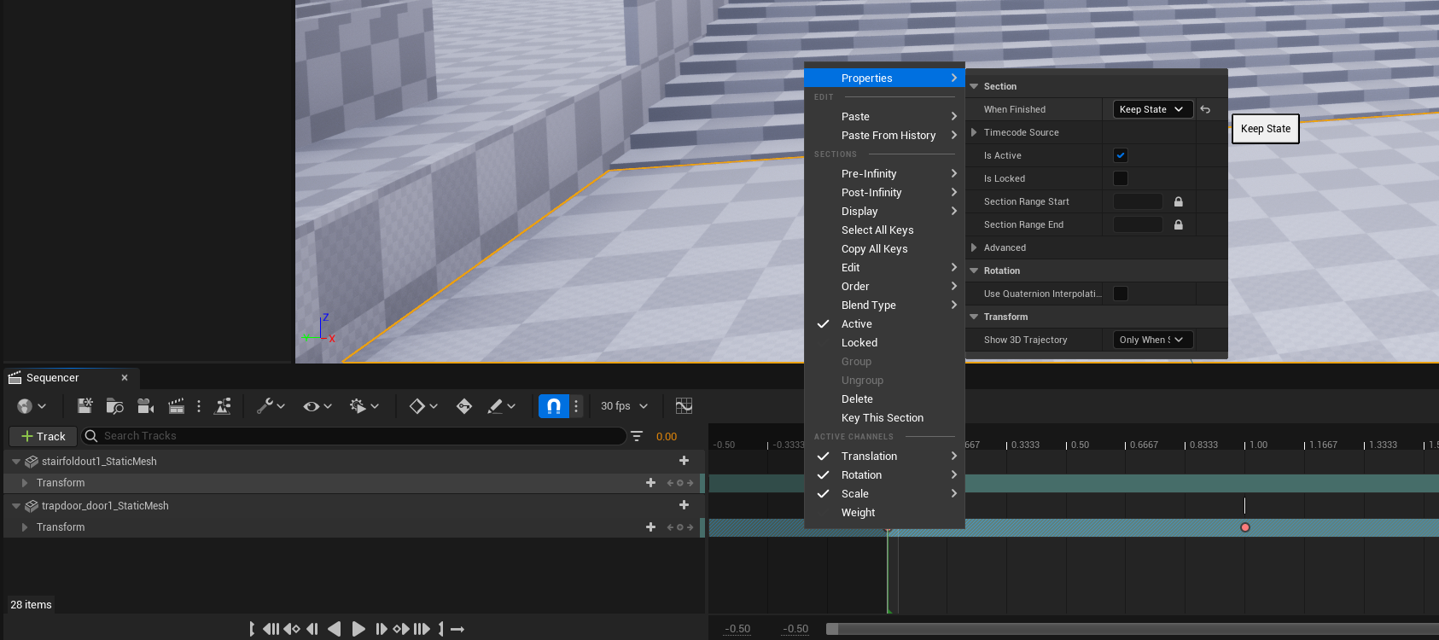Expand the Timecode Source section

(x=974, y=132)
